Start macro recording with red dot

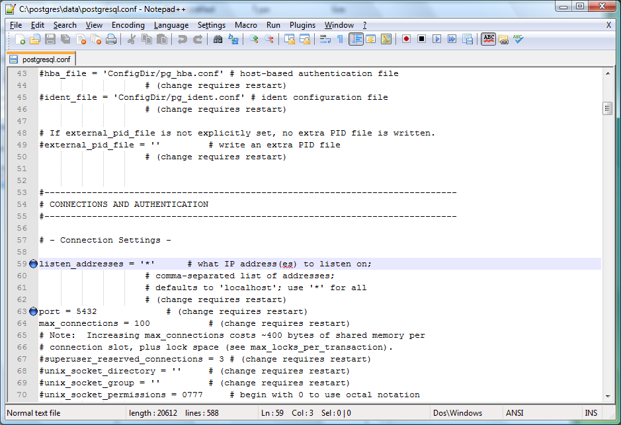point(406,39)
